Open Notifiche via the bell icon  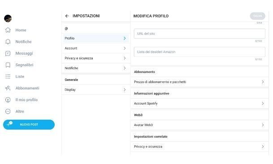click(x=8, y=42)
